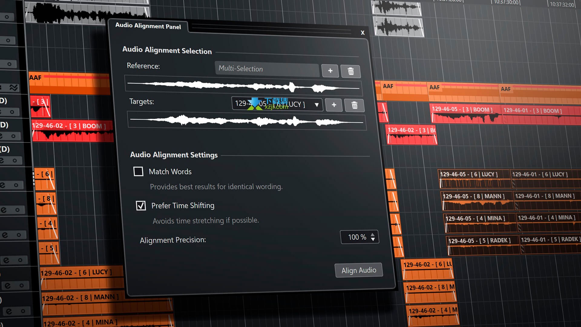Select the Audio Alignment Selection heading

tap(167, 50)
